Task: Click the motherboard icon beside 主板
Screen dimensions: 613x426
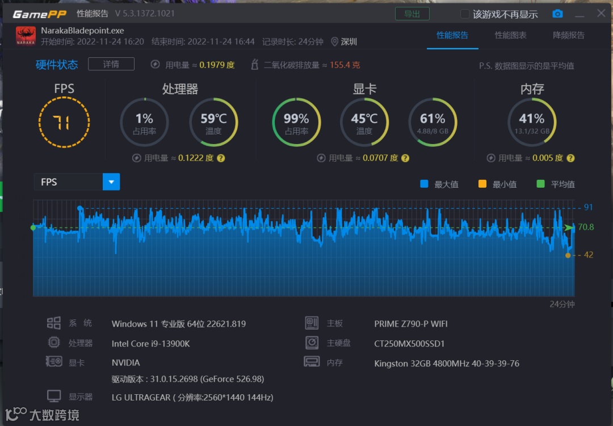Action: pos(312,323)
